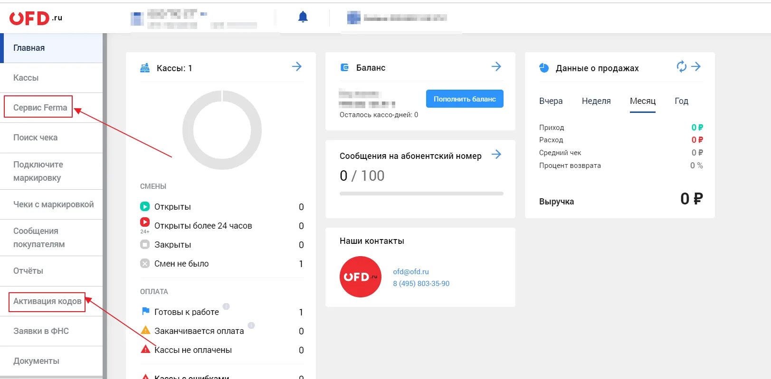Click the Открыты shifts row label
771x379 pixels.
[x=172, y=207]
